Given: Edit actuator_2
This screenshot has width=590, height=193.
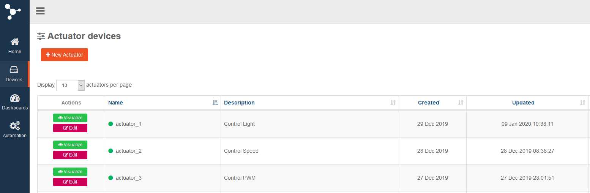Looking at the screenshot, I should [70, 155].
